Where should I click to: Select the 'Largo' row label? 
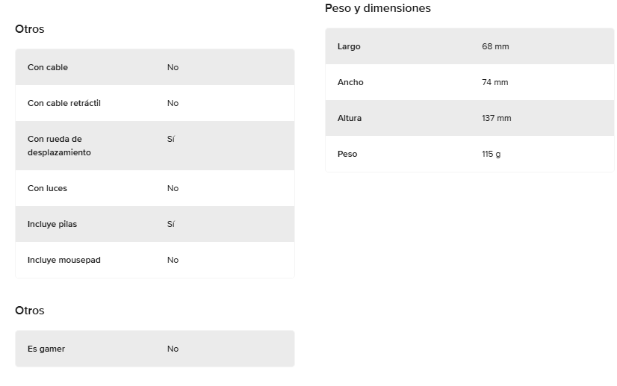[349, 46]
